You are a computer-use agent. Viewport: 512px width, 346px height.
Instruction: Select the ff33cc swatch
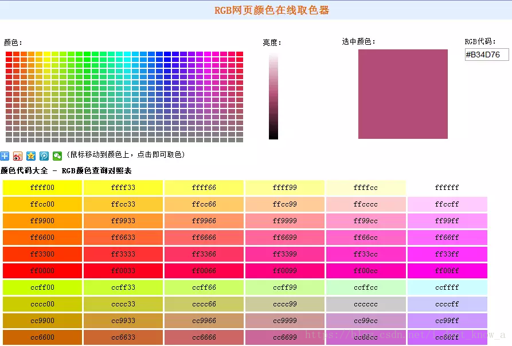coord(366,254)
